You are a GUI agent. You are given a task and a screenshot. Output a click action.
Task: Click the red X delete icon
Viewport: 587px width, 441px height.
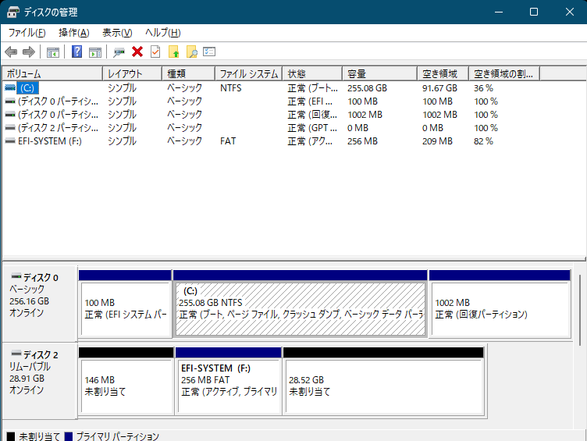coord(137,52)
